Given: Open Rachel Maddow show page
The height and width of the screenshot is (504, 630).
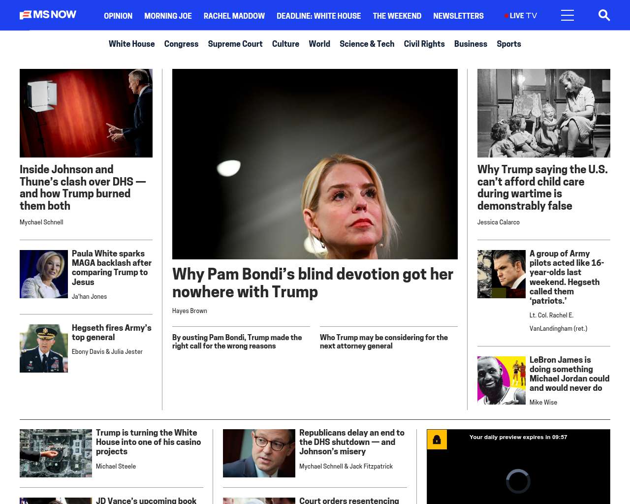Looking at the screenshot, I should (x=234, y=16).
